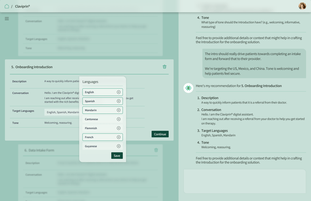Open the Target Languages field

[x=62, y=112]
